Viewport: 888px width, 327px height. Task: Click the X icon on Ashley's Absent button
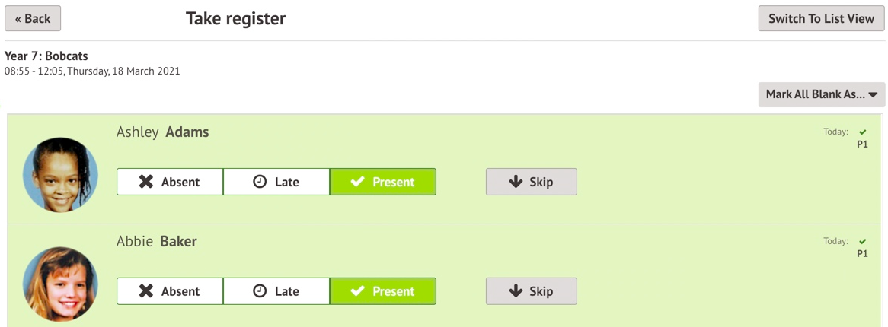[x=146, y=182]
